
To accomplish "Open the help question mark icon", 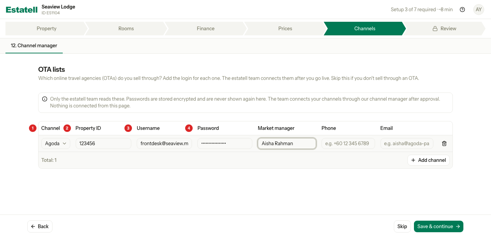I will coord(462,10).
